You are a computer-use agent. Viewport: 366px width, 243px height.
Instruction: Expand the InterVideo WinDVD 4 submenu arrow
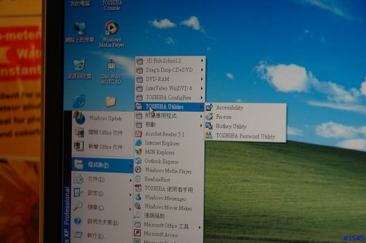[x=202, y=88]
